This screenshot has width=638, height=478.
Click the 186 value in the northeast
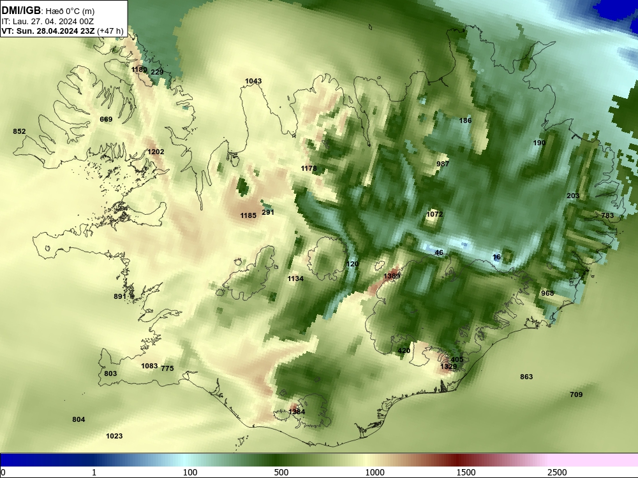tap(465, 120)
